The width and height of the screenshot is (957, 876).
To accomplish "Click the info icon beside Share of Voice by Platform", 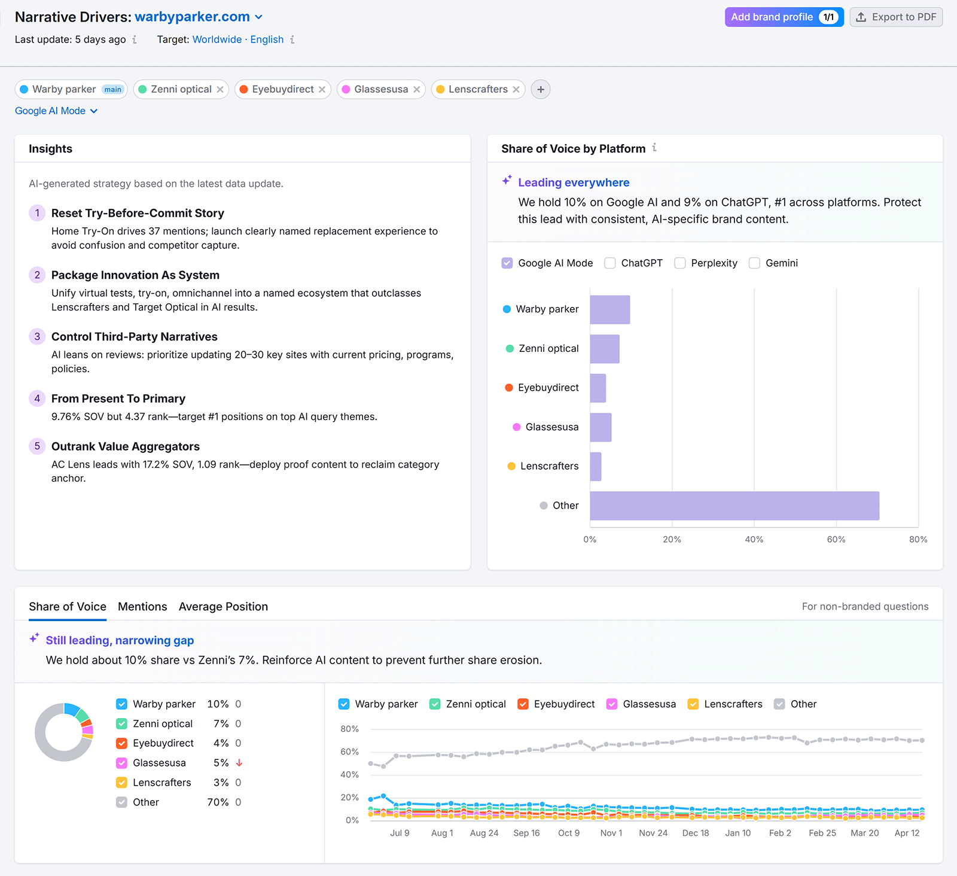I will coord(654,147).
